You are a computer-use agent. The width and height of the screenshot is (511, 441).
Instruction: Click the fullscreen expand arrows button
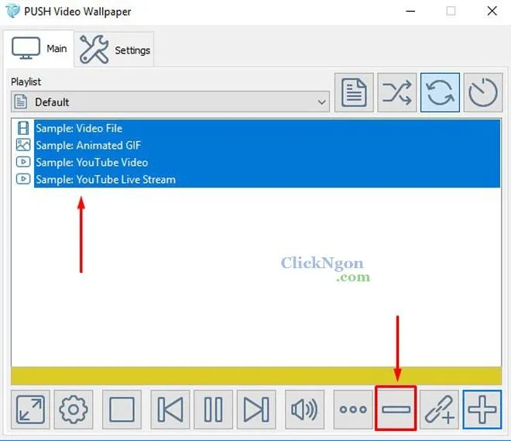tap(30, 409)
